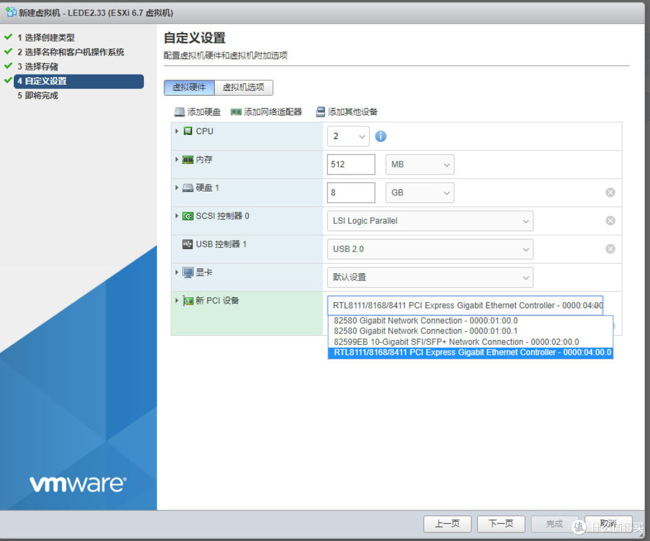Open the memory unit MB dropdown

pyautogui.click(x=419, y=164)
